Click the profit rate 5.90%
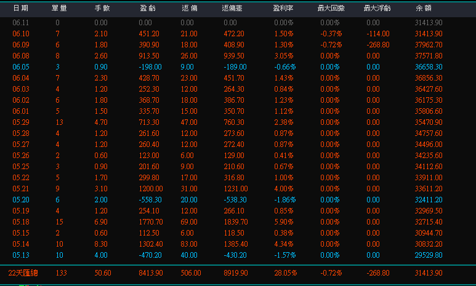Screen dimensions: 476x286 283,222
